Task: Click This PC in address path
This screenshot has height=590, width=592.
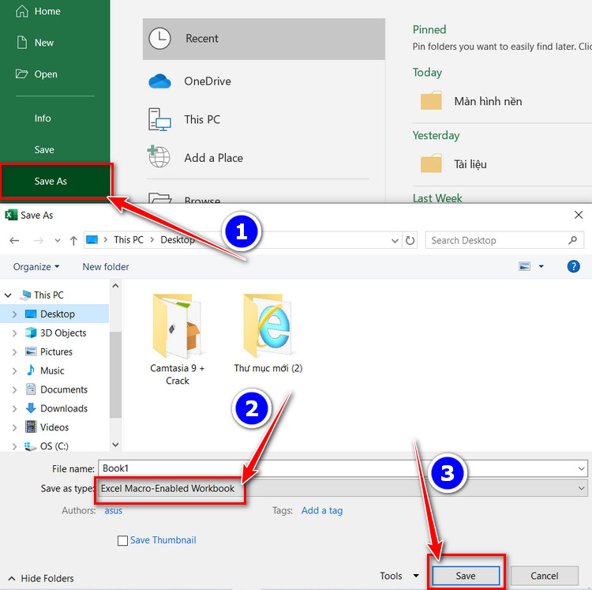Action: pos(129,240)
